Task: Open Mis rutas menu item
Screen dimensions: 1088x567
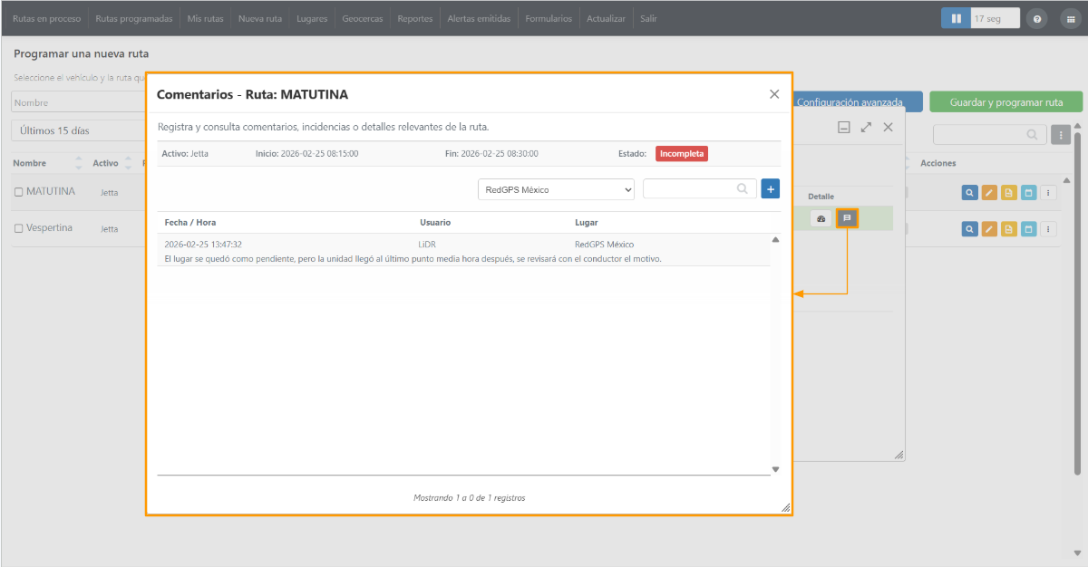Action: tap(205, 19)
